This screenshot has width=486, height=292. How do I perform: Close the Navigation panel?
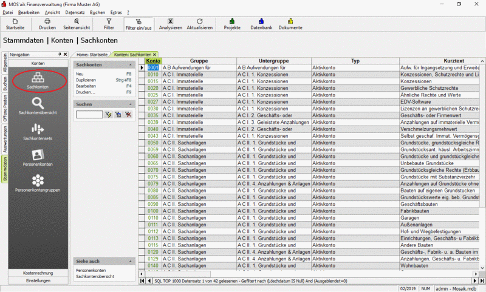66,54
